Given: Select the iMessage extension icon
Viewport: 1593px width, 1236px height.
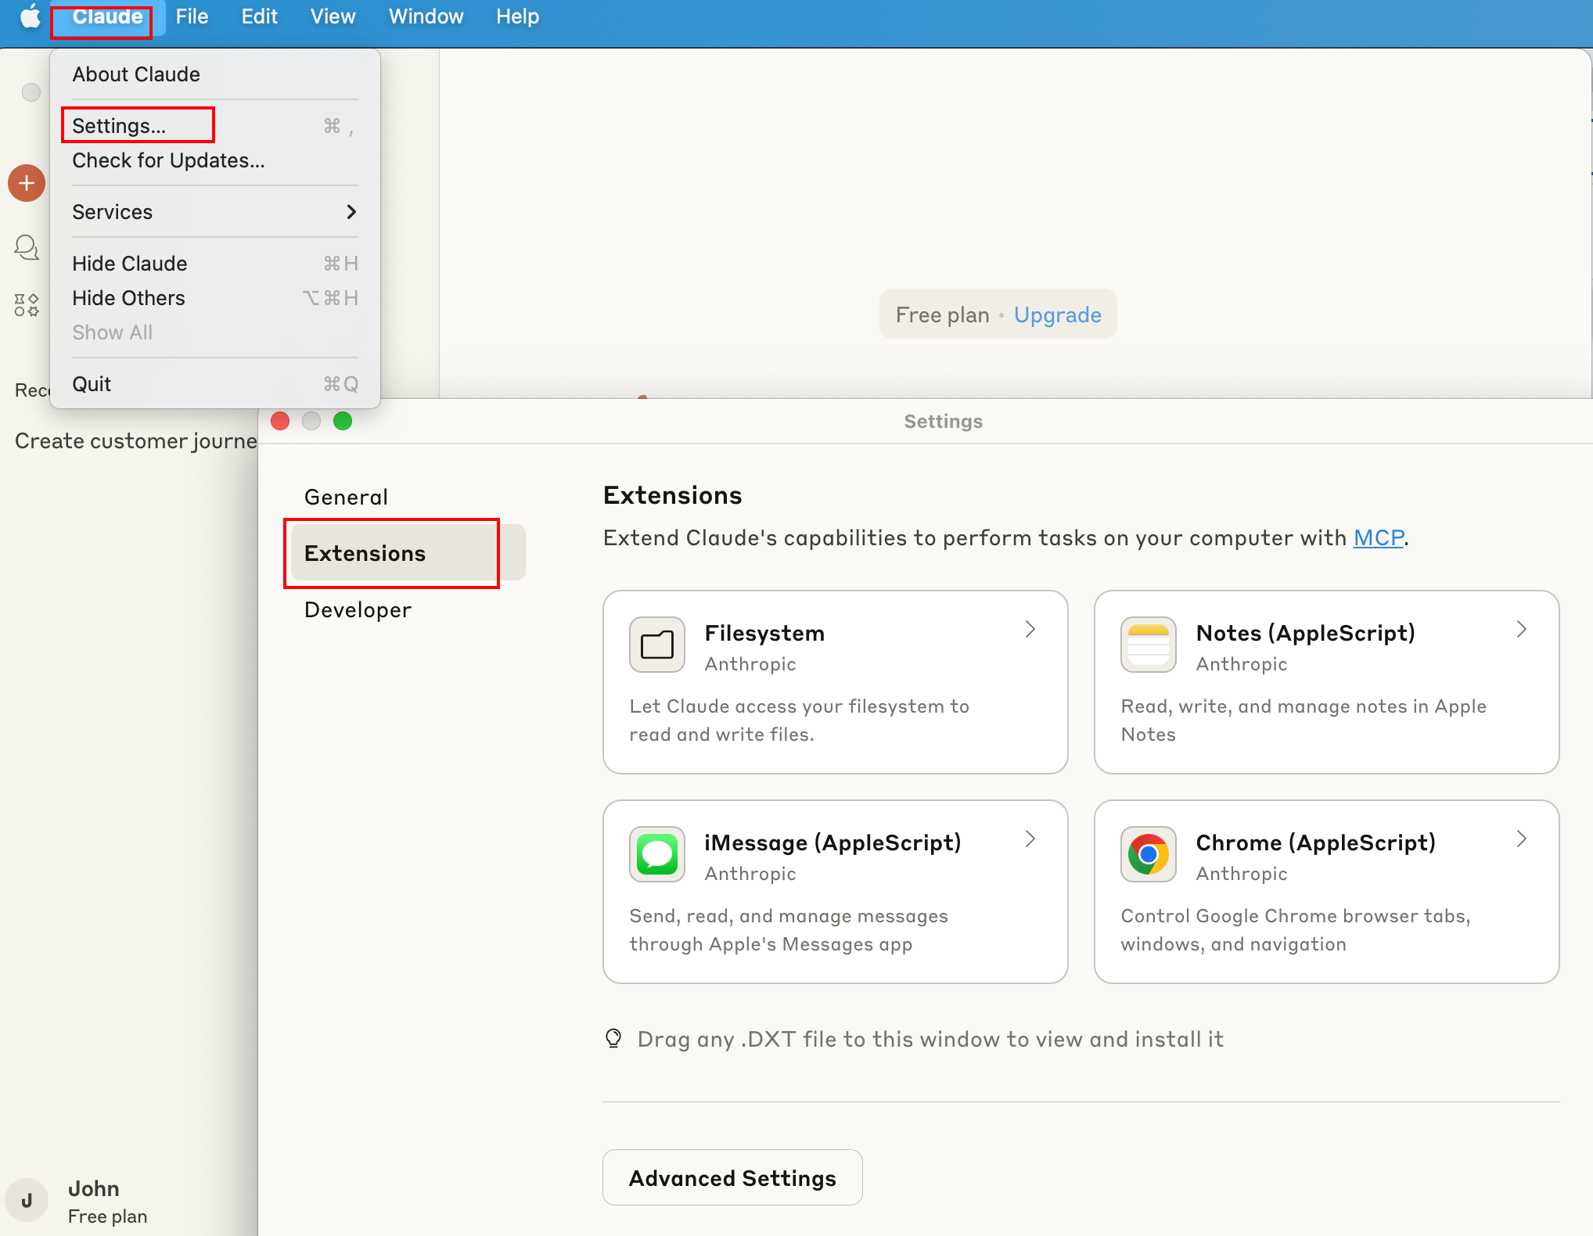Looking at the screenshot, I should tap(656, 854).
